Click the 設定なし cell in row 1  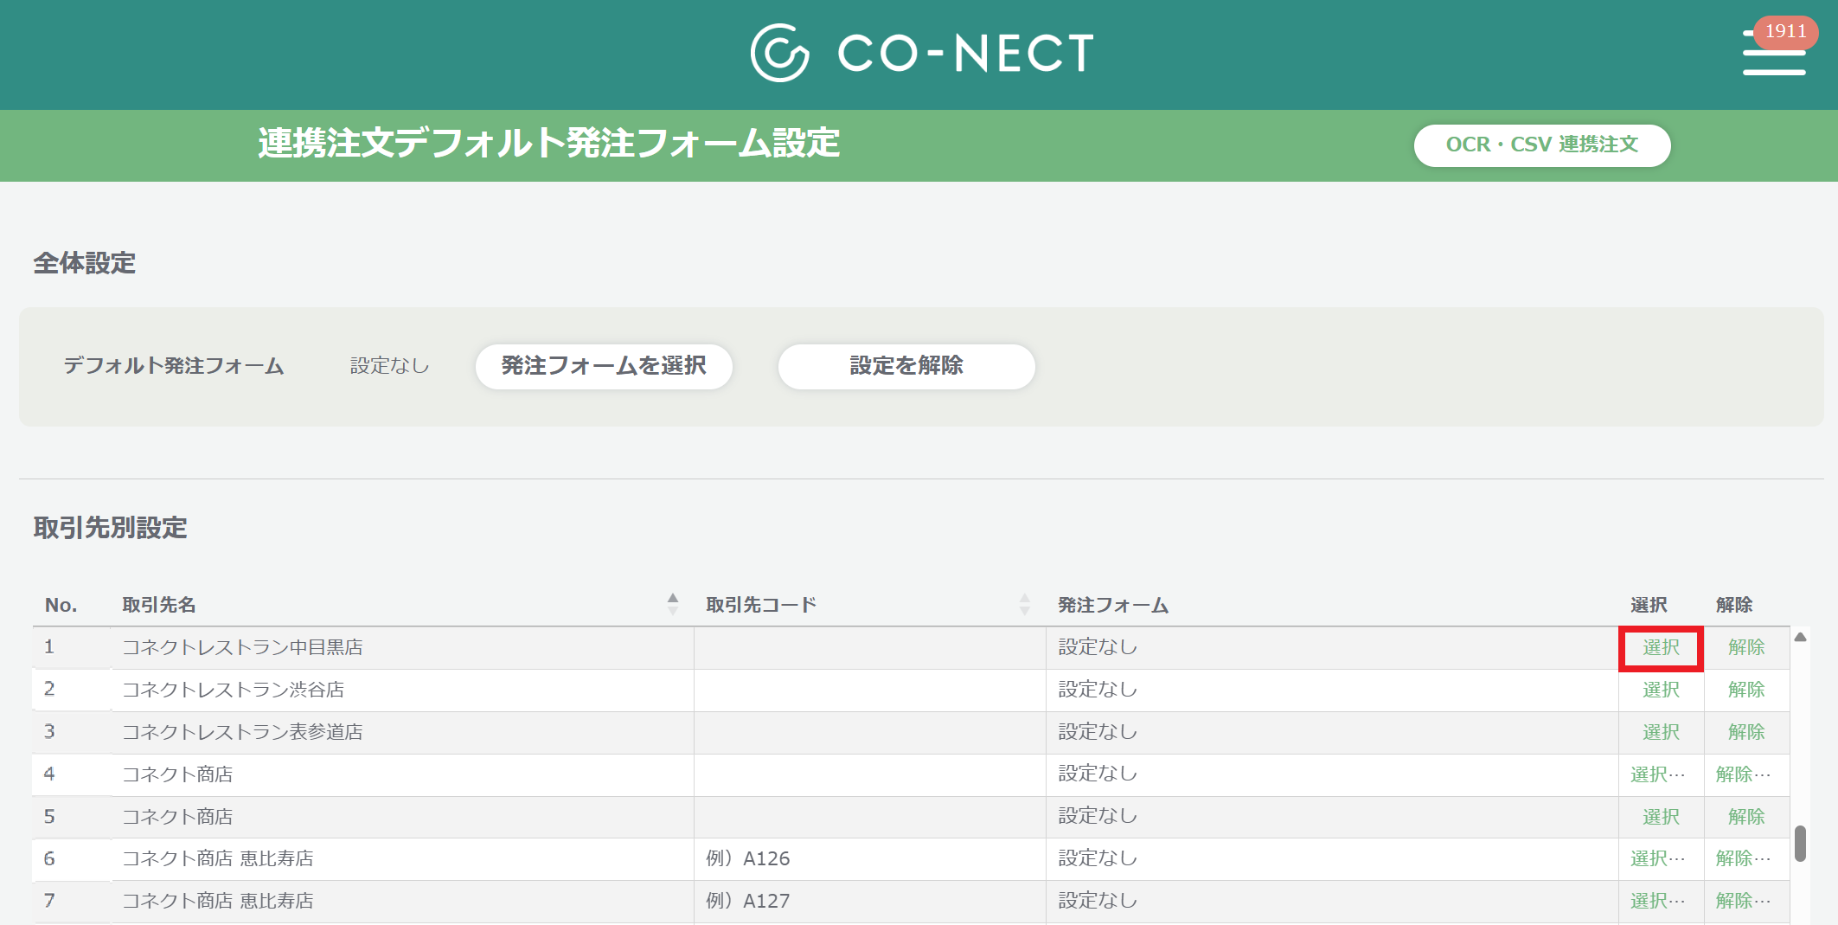[1332, 647]
